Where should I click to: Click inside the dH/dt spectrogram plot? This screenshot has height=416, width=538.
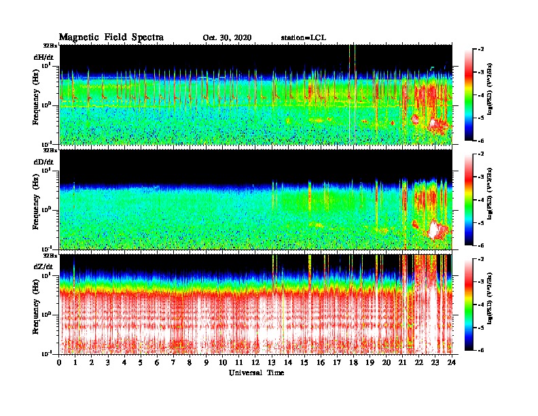point(255,94)
